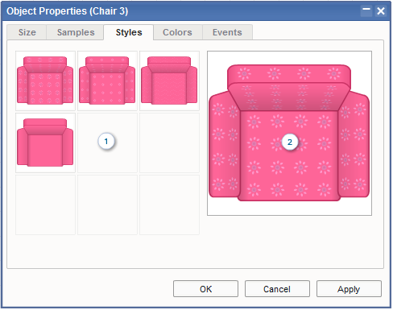Switch to the Size tab

coord(27,32)
